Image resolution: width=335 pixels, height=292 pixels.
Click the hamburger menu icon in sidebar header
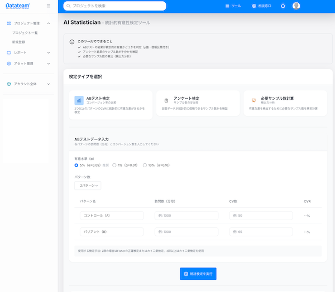49,6
